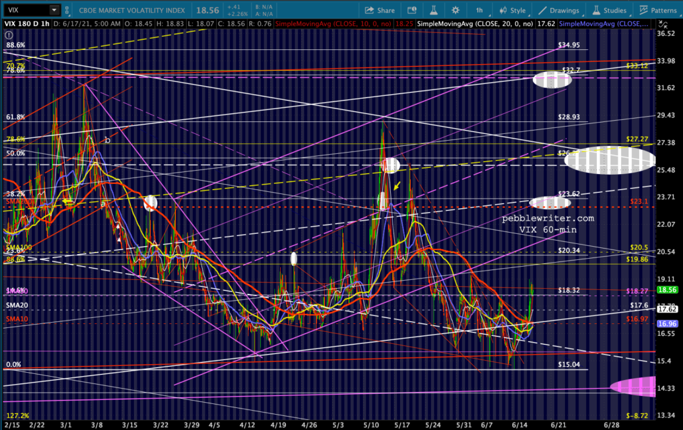
Task: Click the blue 16.96 price bubble
Action: (x=667, y=323)
